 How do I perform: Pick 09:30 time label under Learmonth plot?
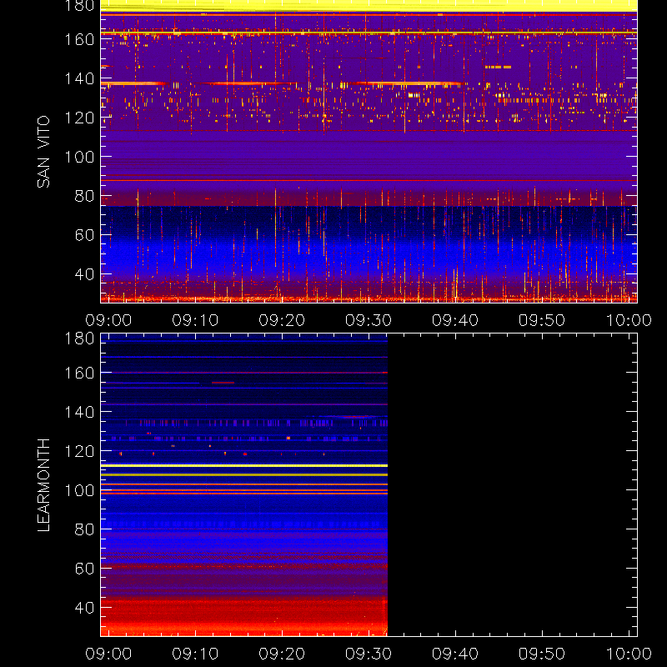(369, 654)
